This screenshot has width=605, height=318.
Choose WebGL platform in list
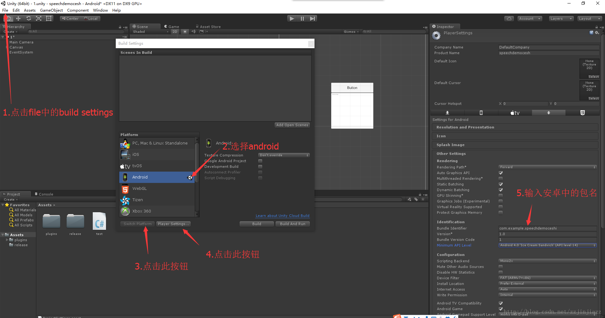tap(157, 189)
